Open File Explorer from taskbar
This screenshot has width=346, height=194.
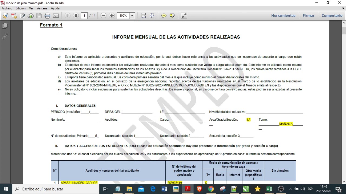[129, 189]
